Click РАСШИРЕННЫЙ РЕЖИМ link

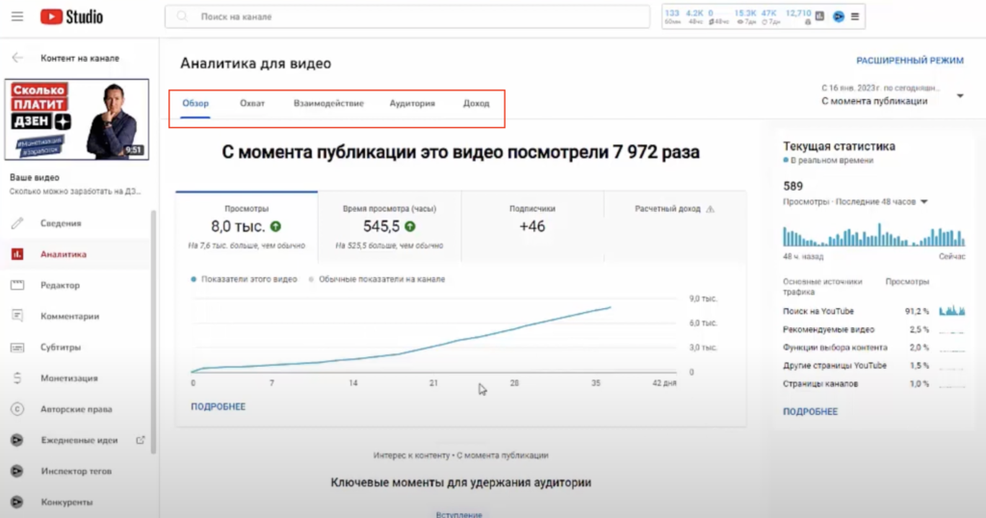click(x=909, y=61)
